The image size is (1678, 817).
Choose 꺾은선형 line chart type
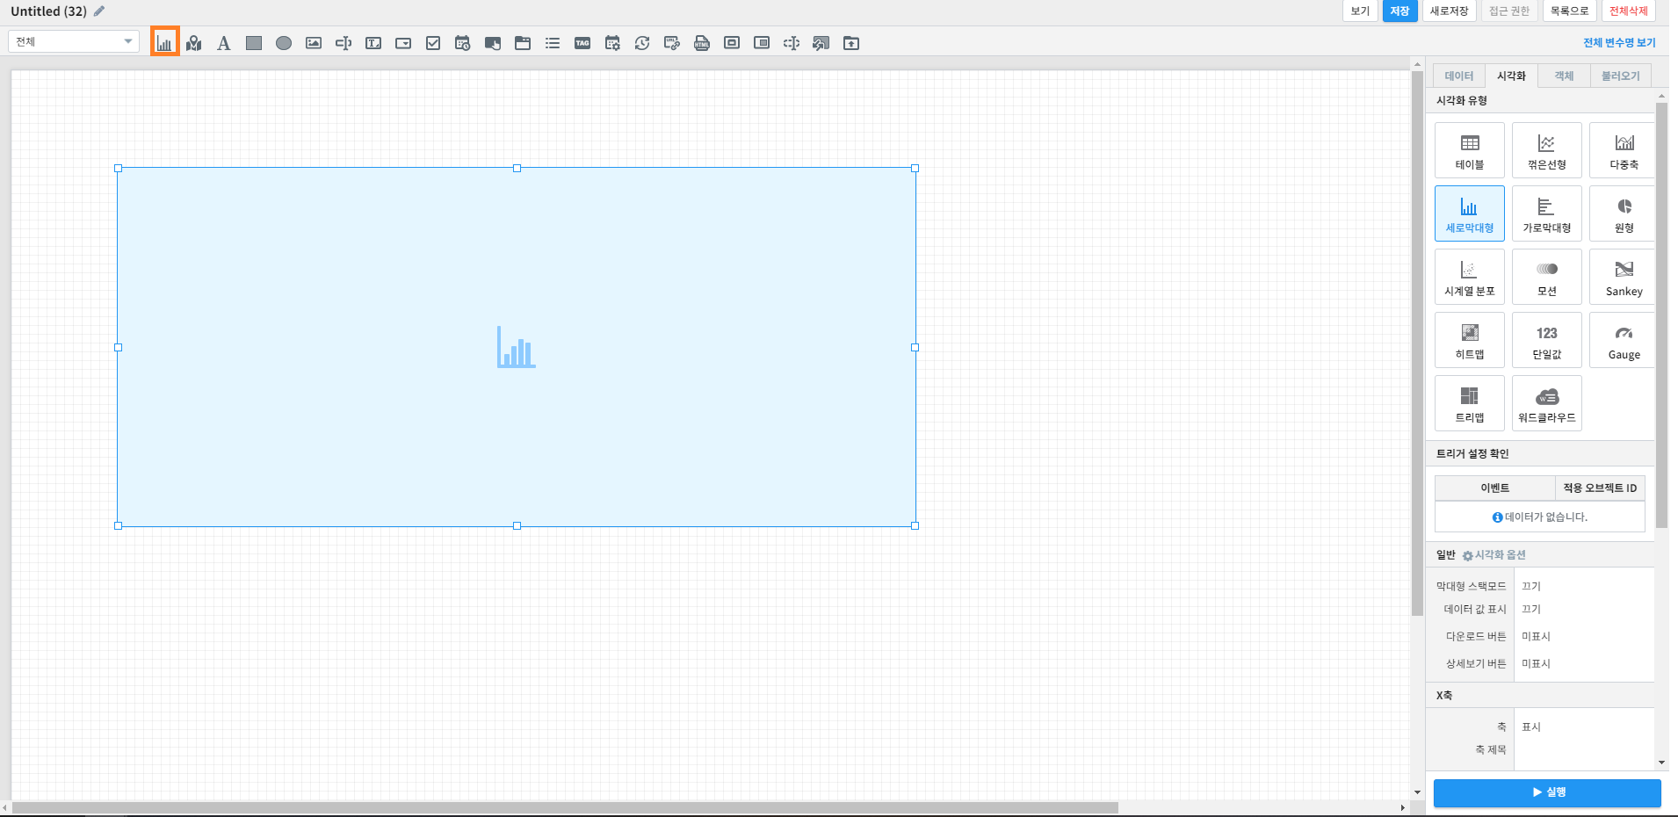click(x=1547, y=150)
